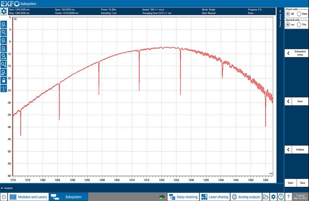Image resolution: width=309 pixels, height=201 pixels.
Task: Open the settings gear in the header
Action: pyautogui.click(x=4, y=11)
